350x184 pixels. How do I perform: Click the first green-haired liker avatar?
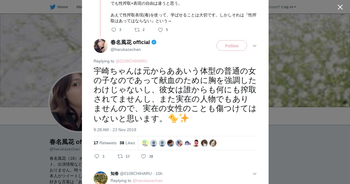pyautogui.click(x=145, y=143)
